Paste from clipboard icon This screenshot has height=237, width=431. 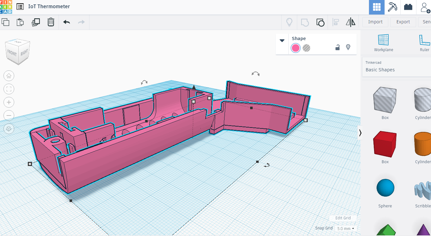point(20,22)
